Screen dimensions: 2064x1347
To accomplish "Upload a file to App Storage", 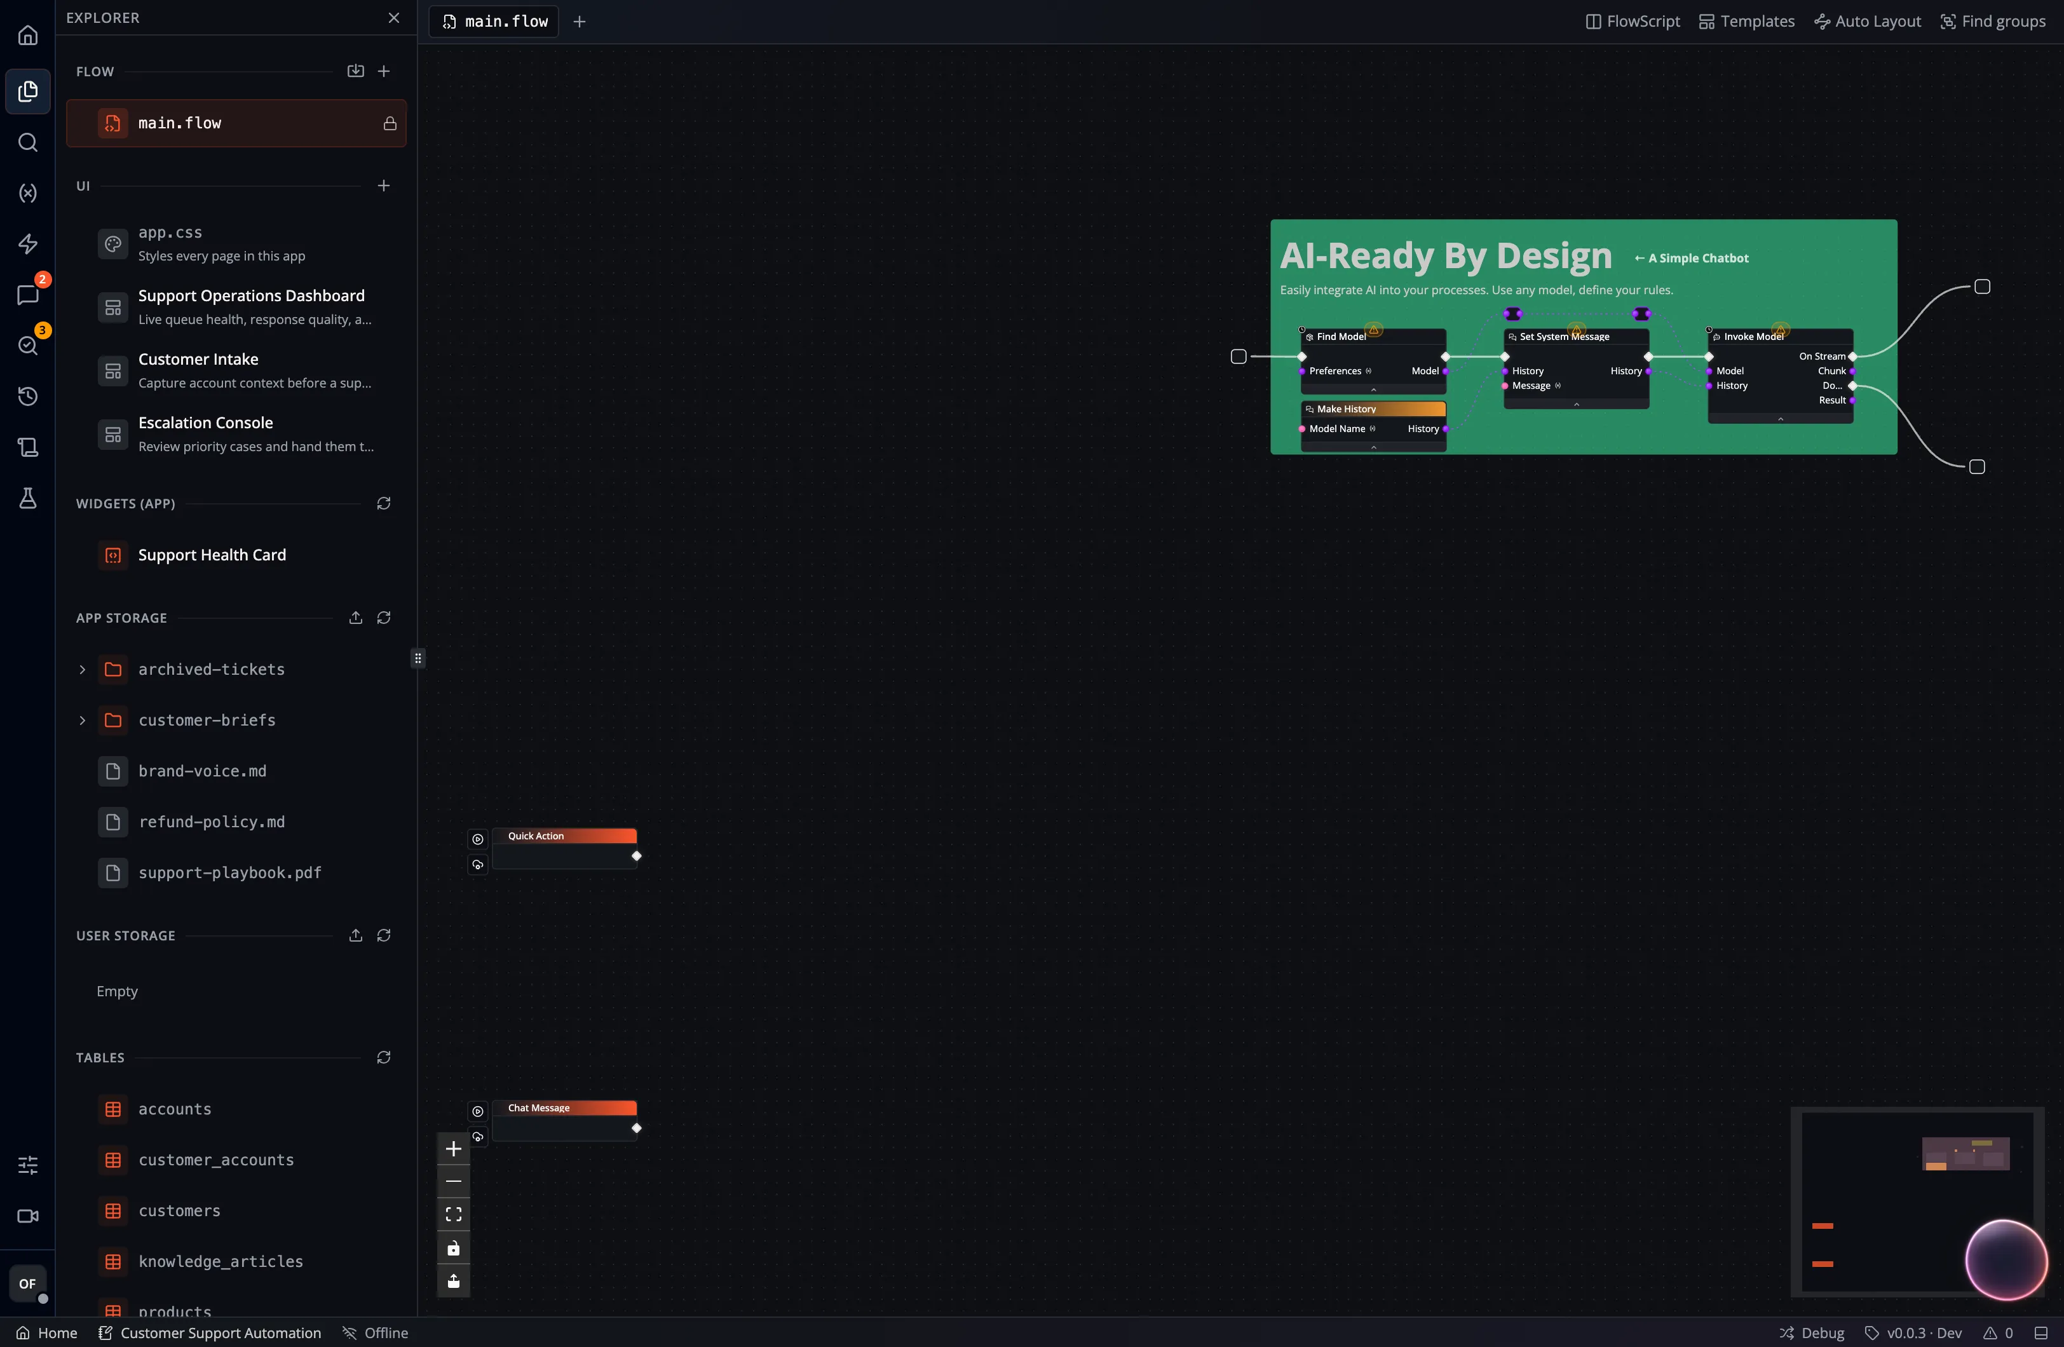I will click(x=356, y=618).
